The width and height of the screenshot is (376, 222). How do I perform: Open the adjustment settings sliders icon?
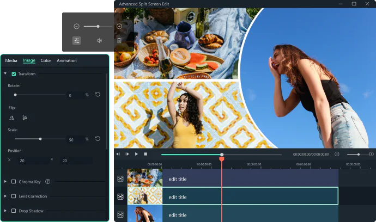point(77,40)
